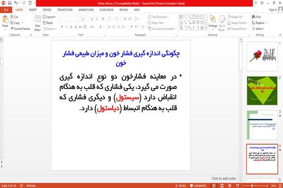283x188 pixels.
Task: Open the Shape Fill dropdown
Action: 235,17
